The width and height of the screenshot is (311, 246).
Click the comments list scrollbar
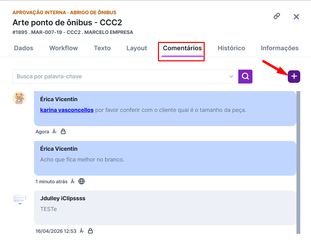tap(298, 162)
